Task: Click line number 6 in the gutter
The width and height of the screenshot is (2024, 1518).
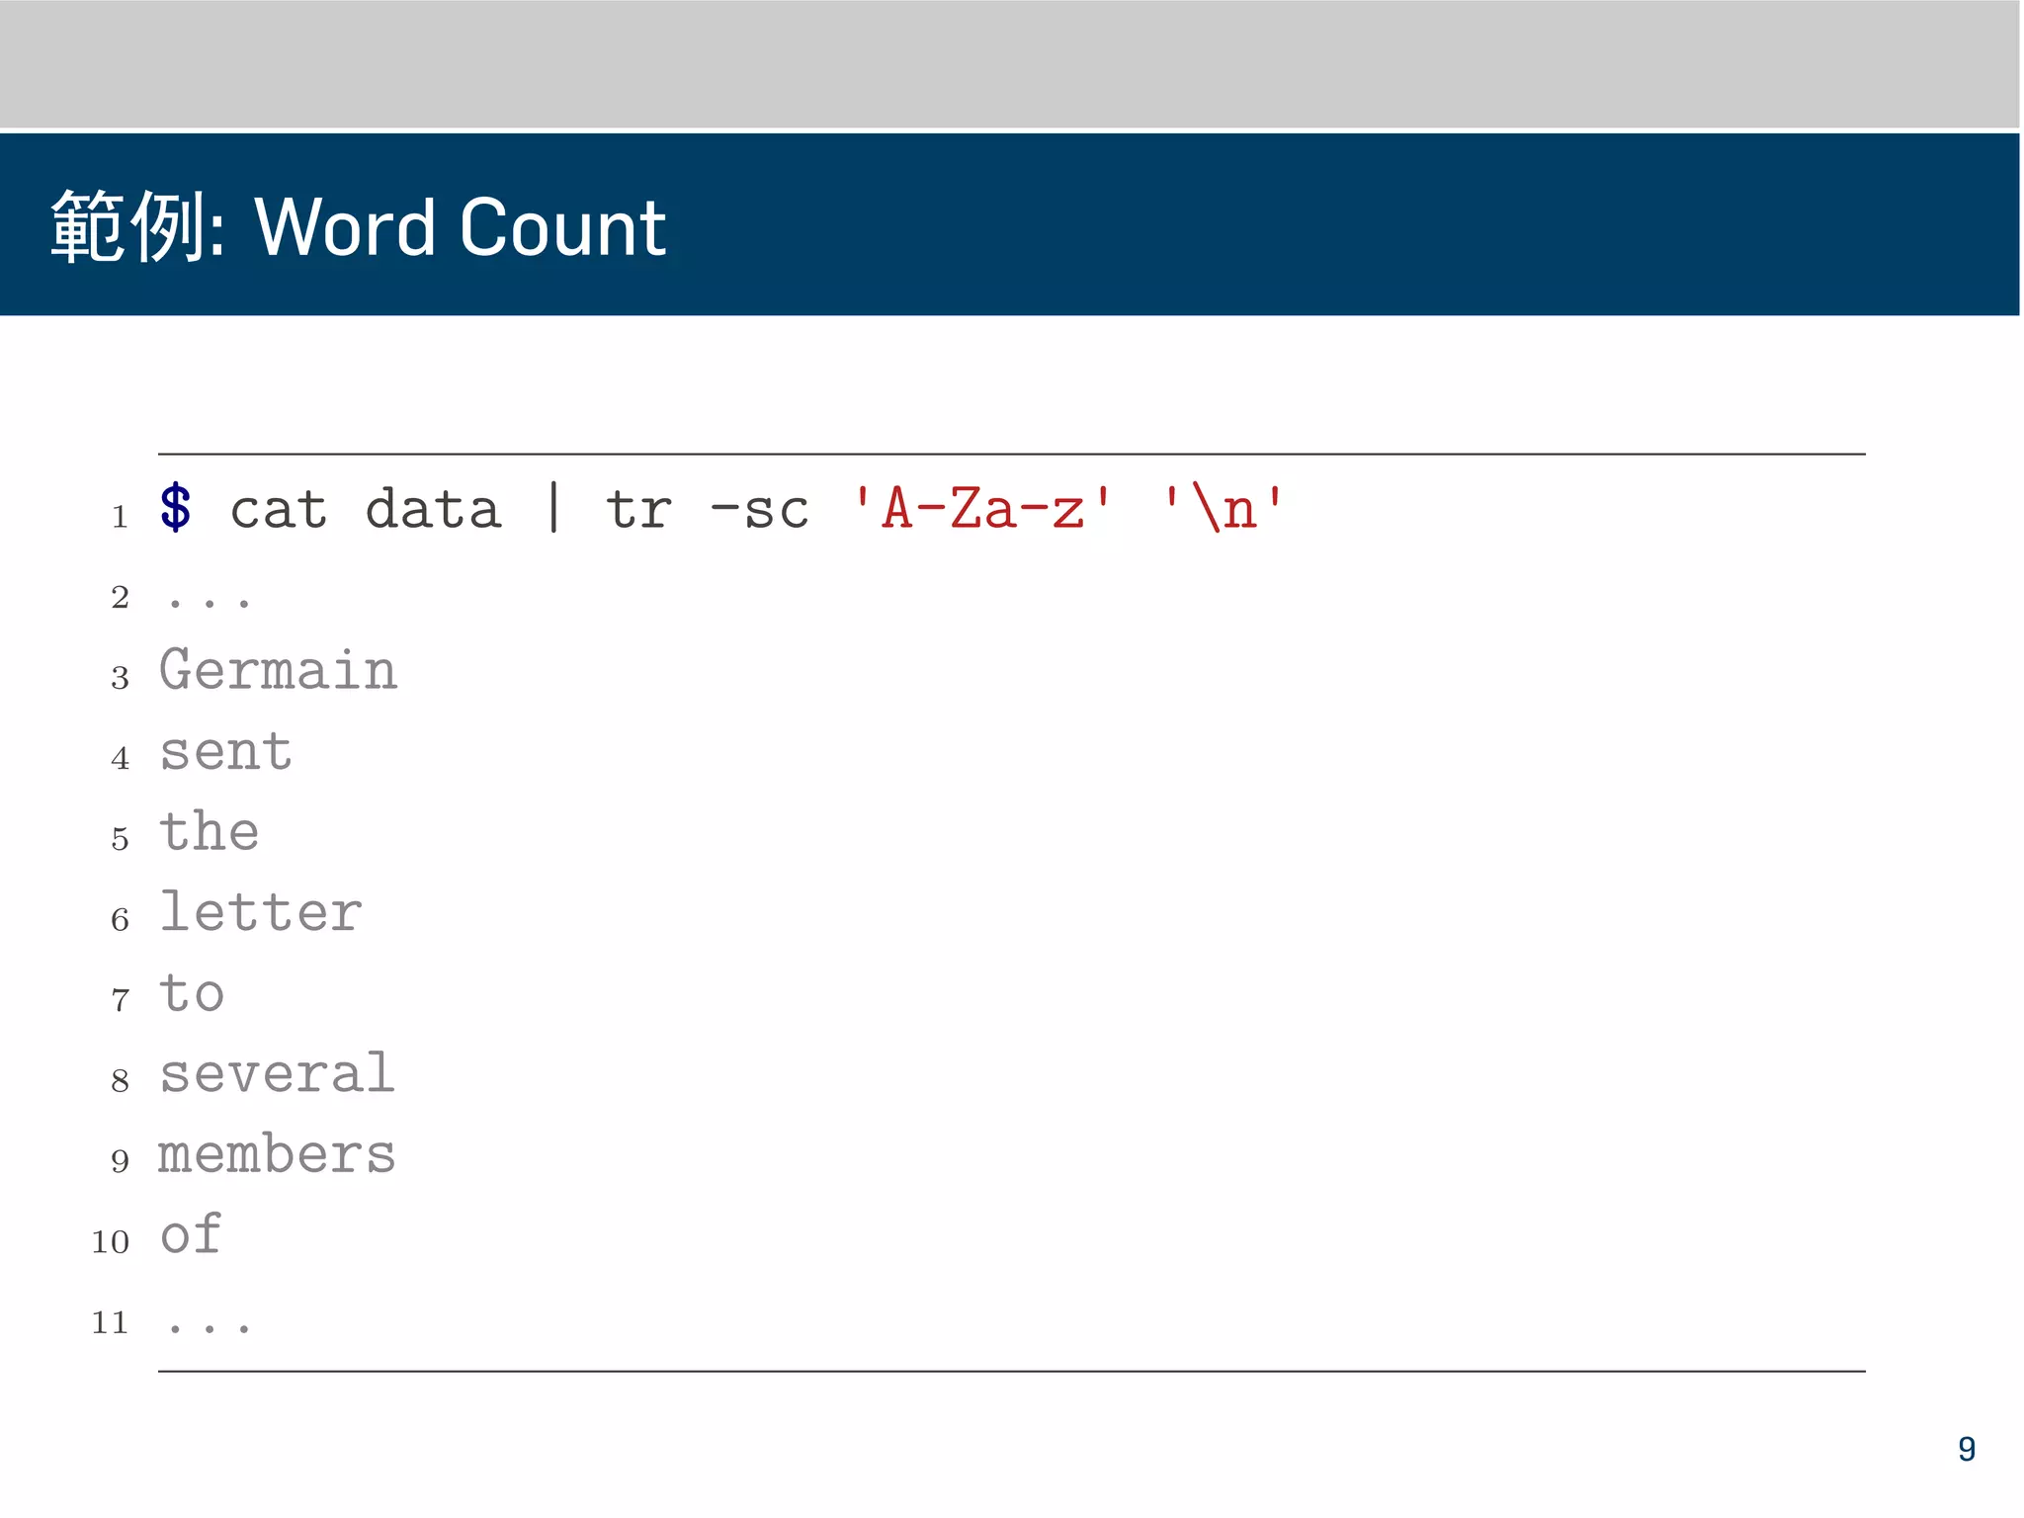Action: (120, 920)
